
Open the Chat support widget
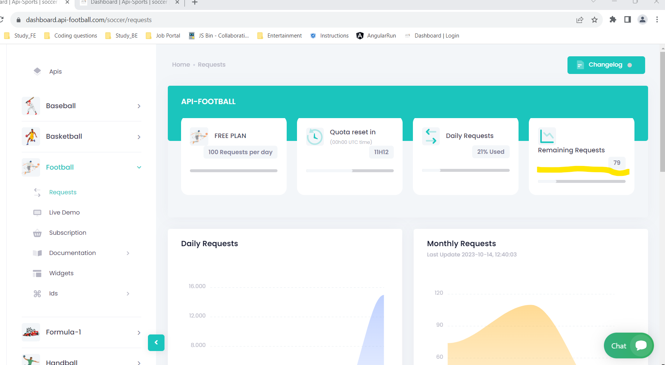(x=629, y=345)
